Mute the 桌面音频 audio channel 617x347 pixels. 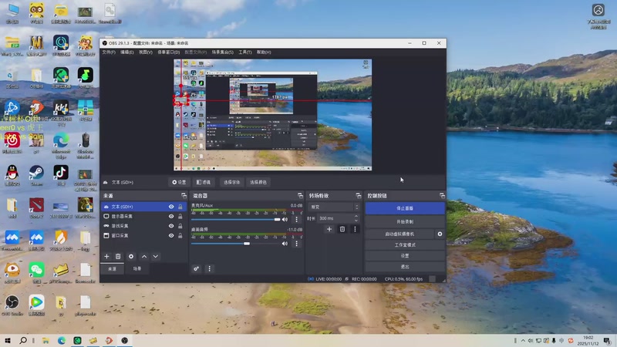(285, 244)
